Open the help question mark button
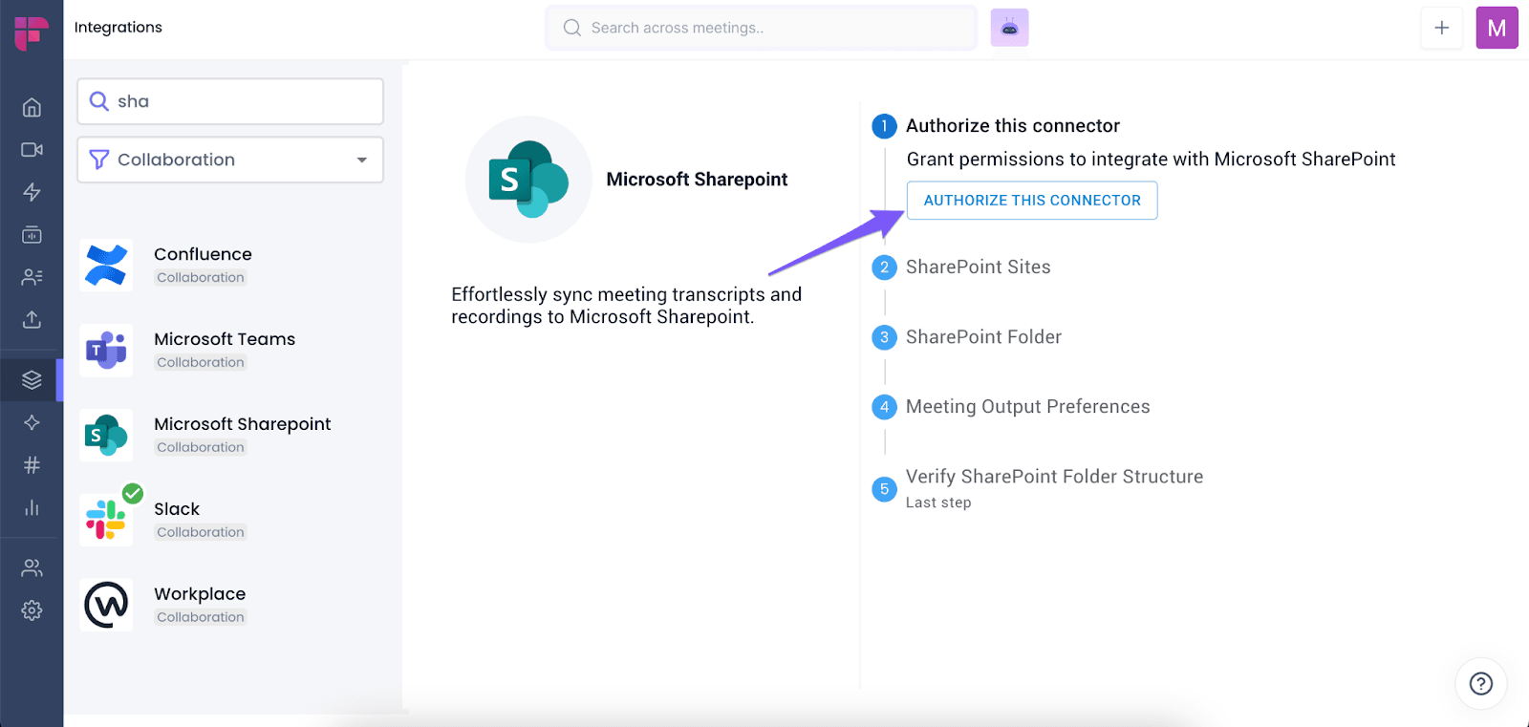Screen dimensions: 1529x727 [1481, 683]
